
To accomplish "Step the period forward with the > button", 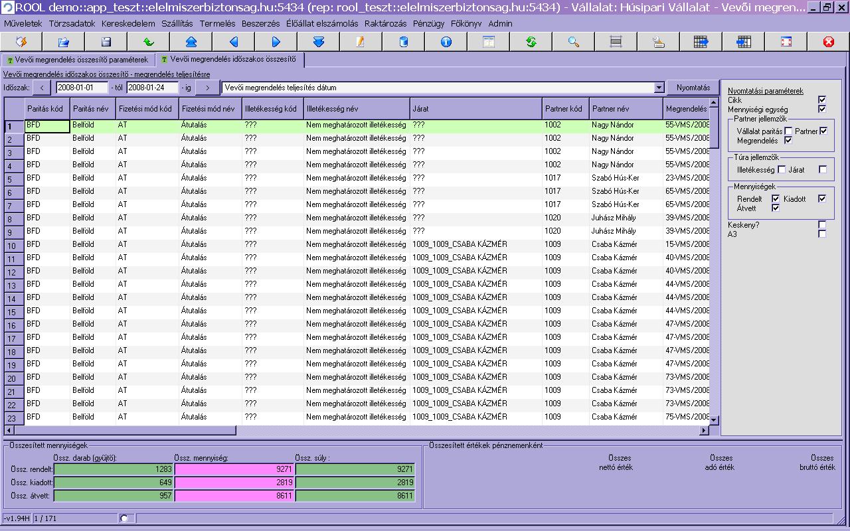I will pos(207,88).
